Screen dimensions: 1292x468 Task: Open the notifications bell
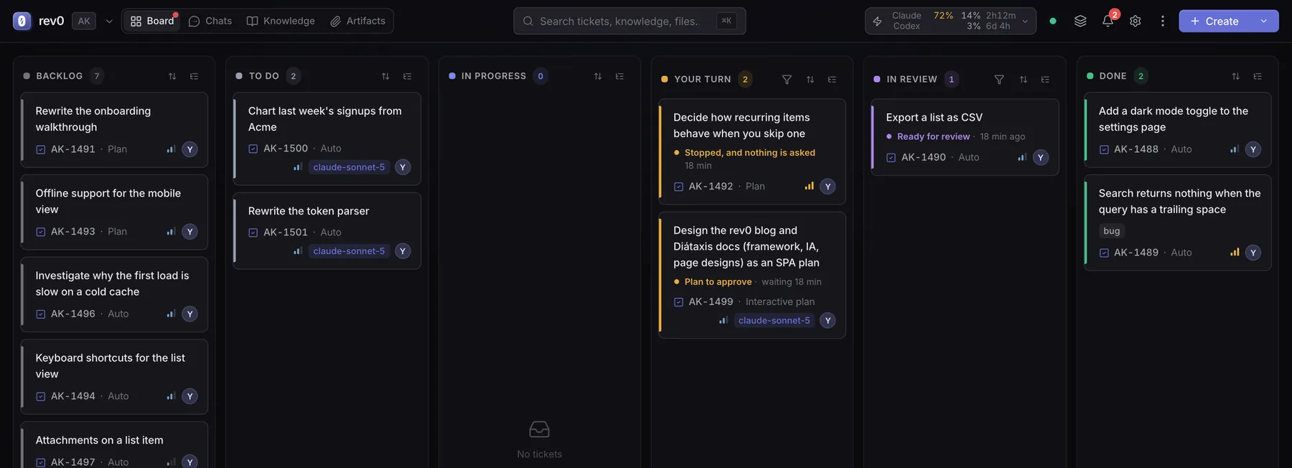(1108, 21)
